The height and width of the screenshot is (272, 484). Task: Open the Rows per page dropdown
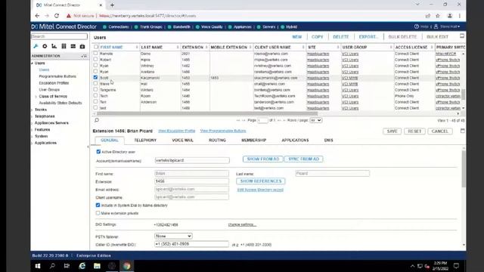[x=316, y=120]
